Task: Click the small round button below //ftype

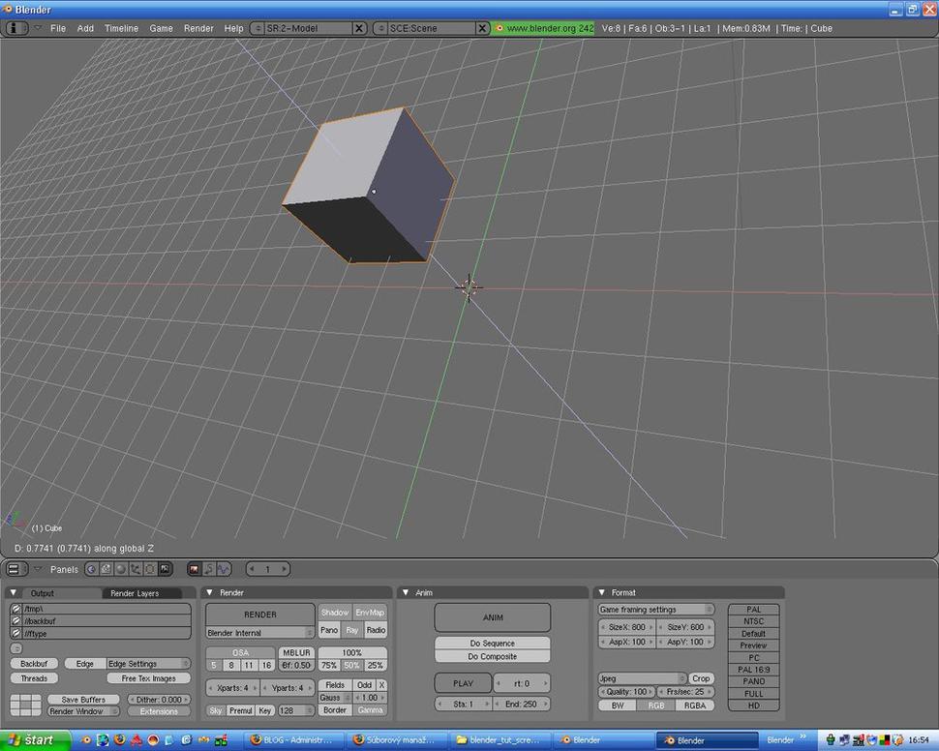Action: [16, 648]
